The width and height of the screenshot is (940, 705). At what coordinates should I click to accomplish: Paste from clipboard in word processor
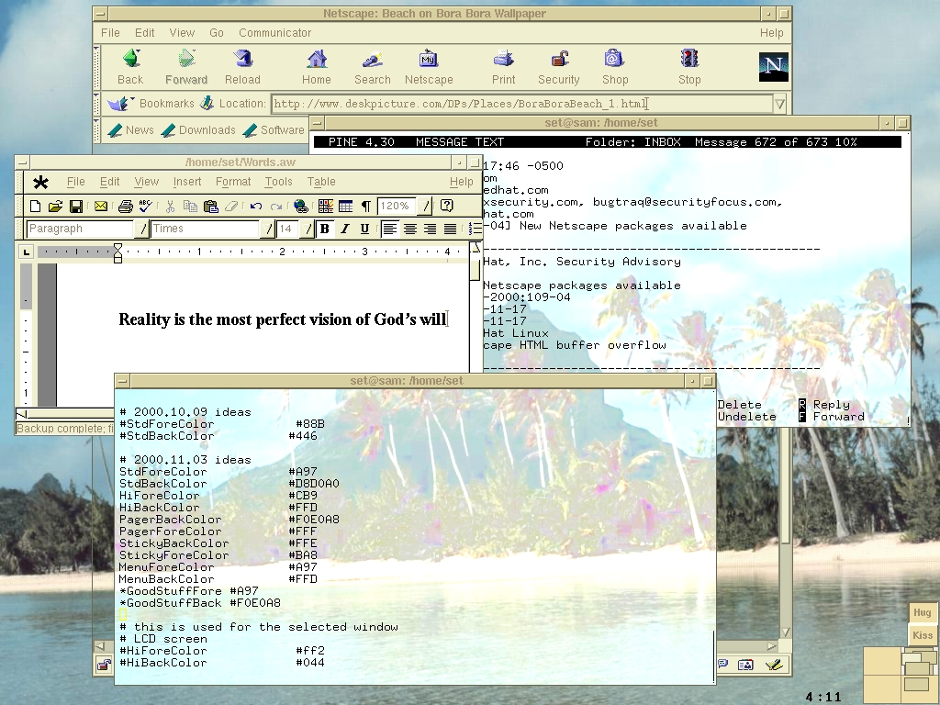pyautogui.click(x=210, y=207)
